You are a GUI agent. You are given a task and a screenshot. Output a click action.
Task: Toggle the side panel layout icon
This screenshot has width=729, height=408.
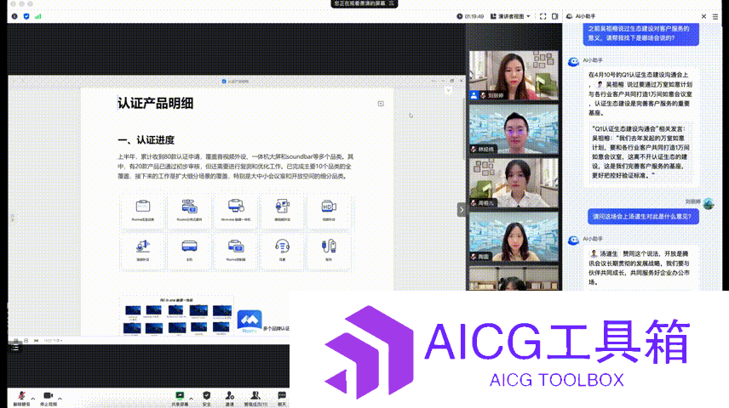point(554,16)
